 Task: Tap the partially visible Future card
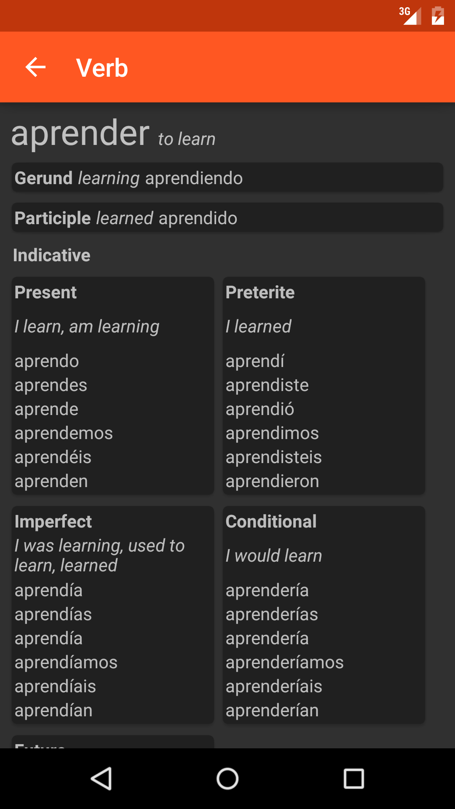pos(112,742)
